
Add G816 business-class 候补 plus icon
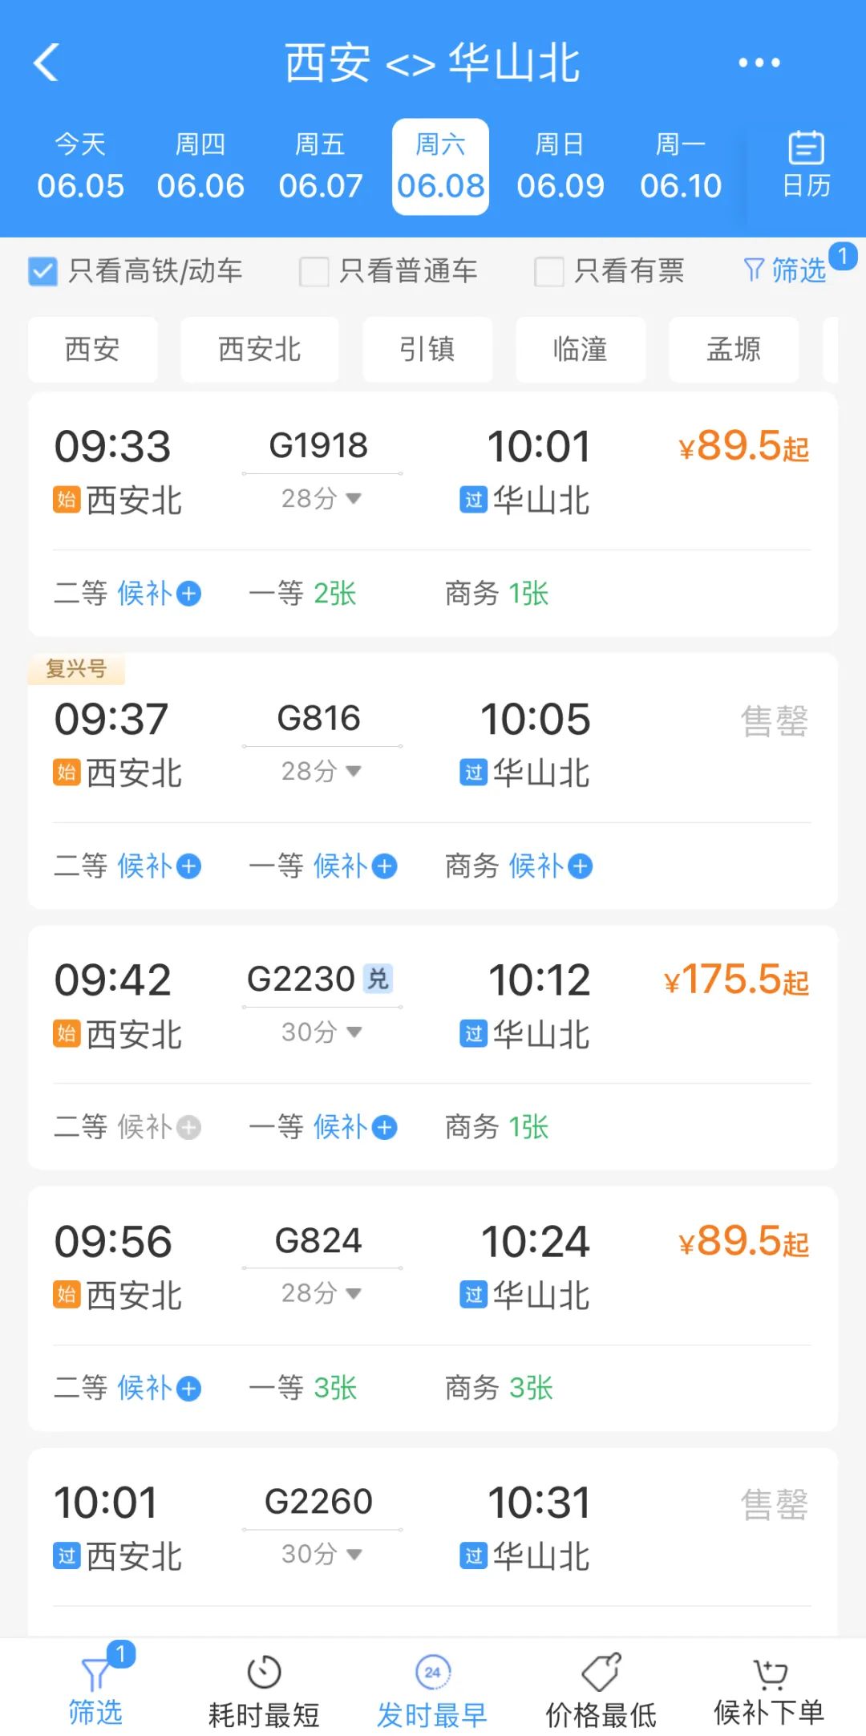click(581, 867)
